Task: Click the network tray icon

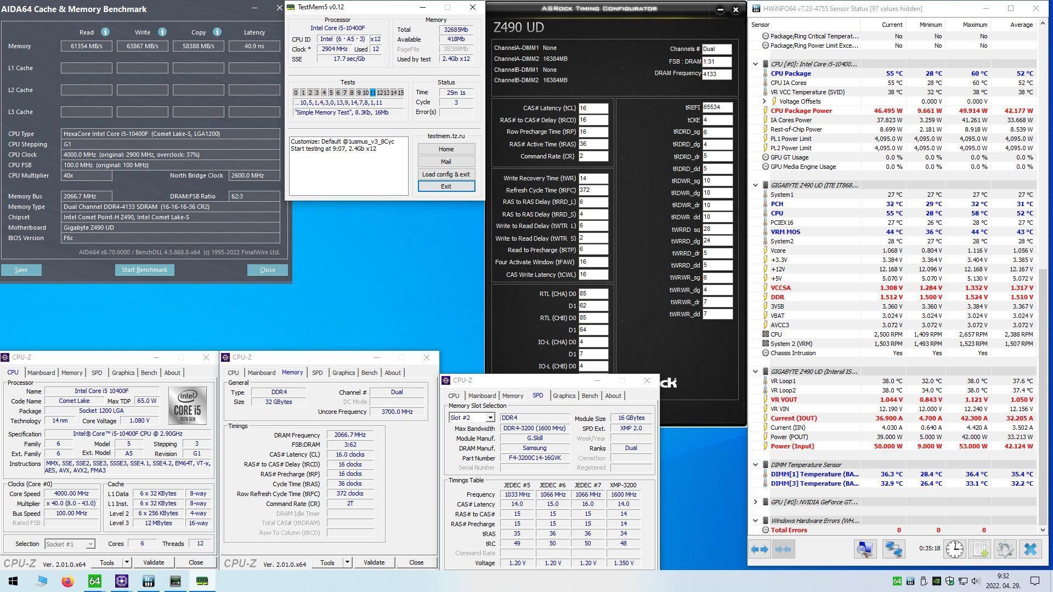Action: pos(963,581)
